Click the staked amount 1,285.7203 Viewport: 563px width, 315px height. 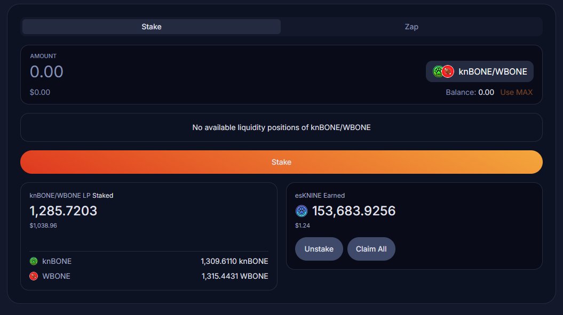coord(63,211)
